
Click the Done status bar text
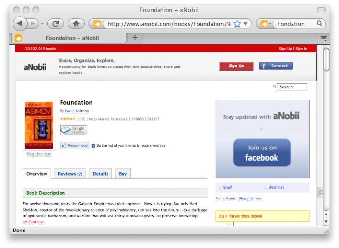pos(19,230)
